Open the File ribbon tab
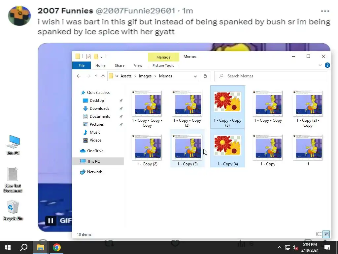Image resolution: width=338 pixels, height=254 pixels. click(x=82, y=65)
